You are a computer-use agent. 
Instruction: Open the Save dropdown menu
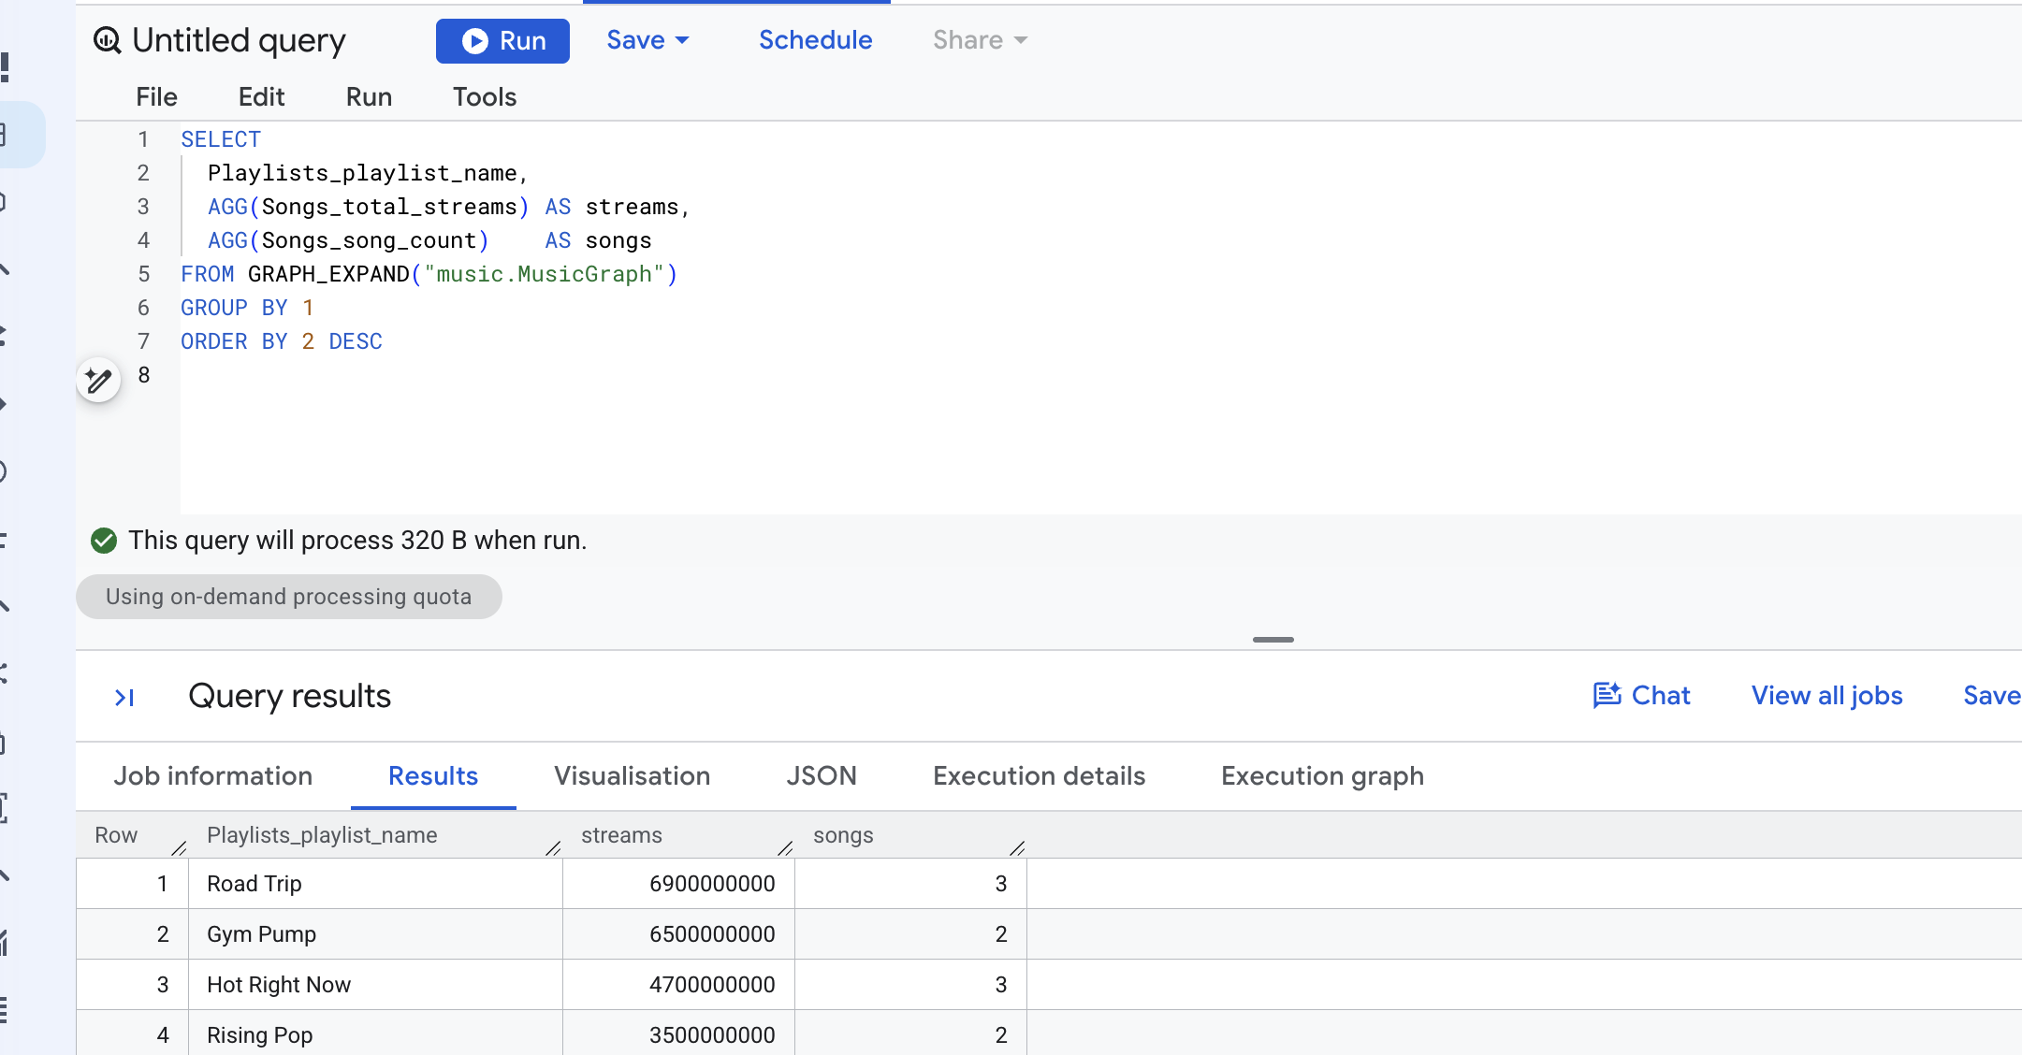point(647,40)
